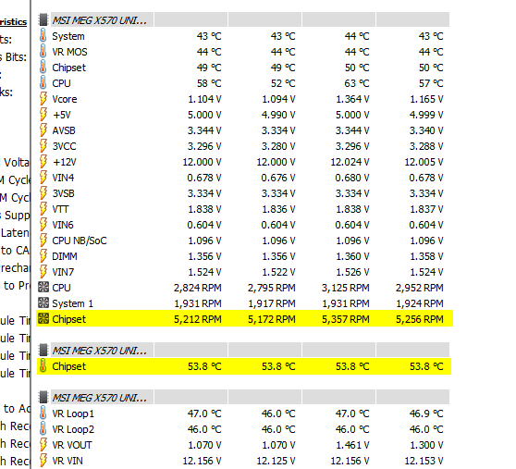Click the 0.680 V VIN4 value

click(x=352, y=178)
